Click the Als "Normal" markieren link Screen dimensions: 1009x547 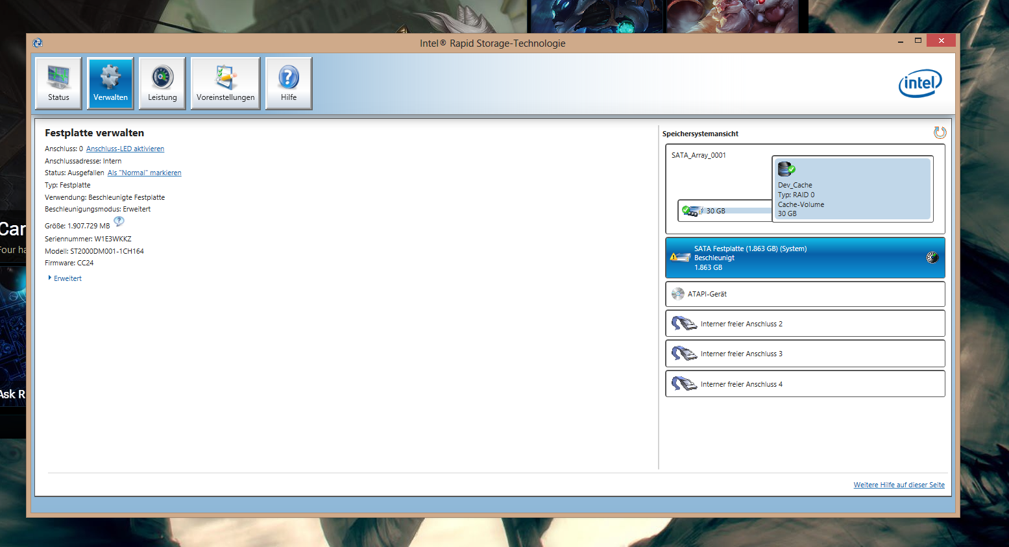[144, 173]
